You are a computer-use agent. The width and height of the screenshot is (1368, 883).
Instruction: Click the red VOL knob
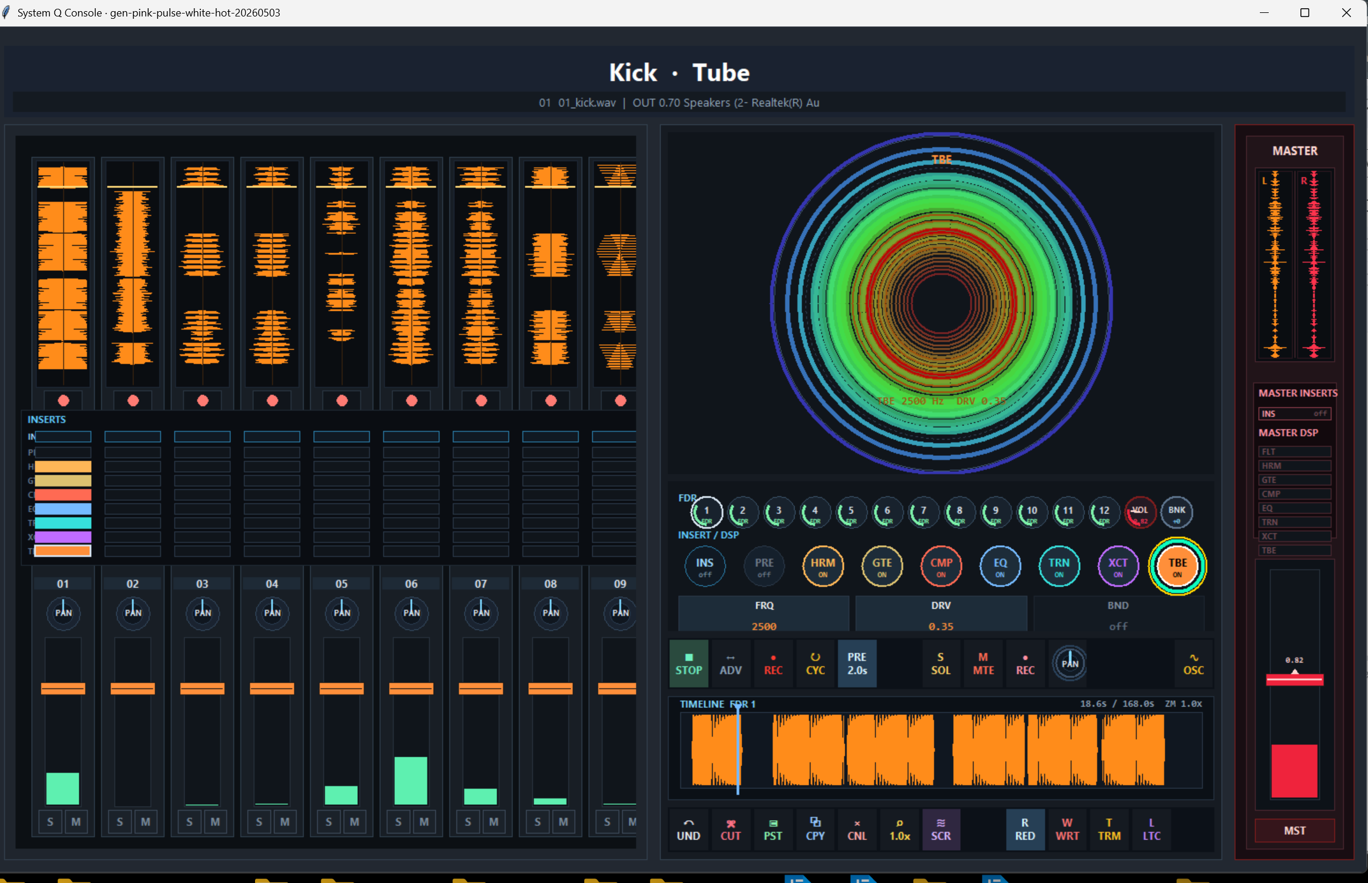(1140, 512)
